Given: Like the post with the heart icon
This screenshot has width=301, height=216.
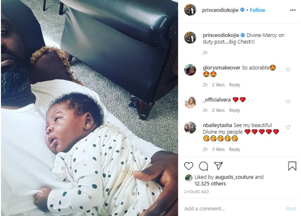Looking at the screenshot, I should 188,166.
